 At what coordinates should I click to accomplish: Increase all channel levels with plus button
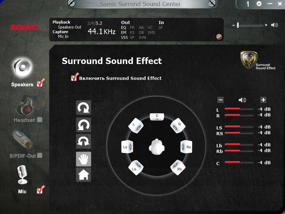point(263,100)
